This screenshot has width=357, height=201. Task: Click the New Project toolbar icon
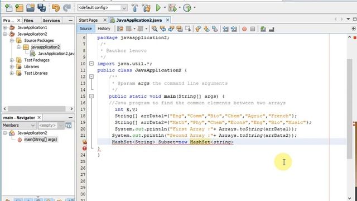click(x=20, y=8)
